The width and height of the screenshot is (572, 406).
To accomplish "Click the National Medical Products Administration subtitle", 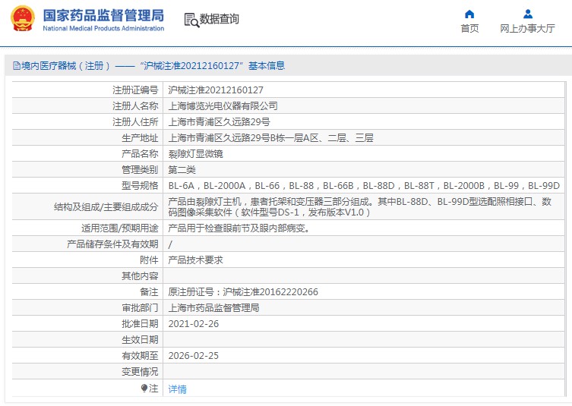I will click(103, 28).
